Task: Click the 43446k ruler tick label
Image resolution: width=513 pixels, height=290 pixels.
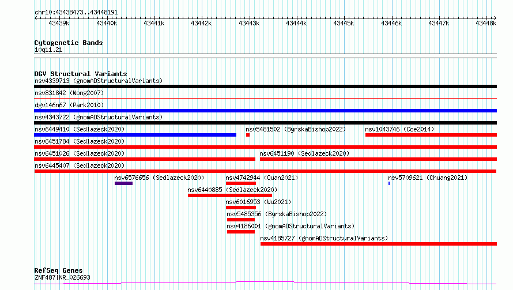Action: (391, 24)
